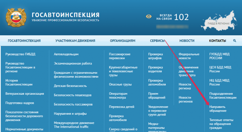Open Новости регионов link
242x132 pixels.
(x=186, y=99)
